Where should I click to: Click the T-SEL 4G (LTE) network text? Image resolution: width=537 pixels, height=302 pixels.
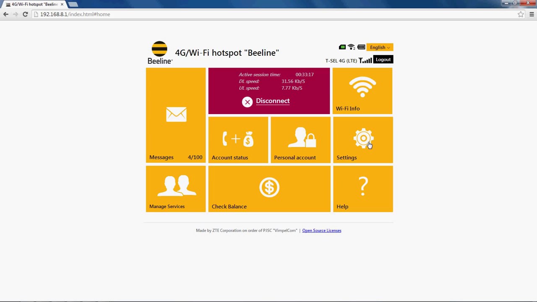[x=341, y=61]
